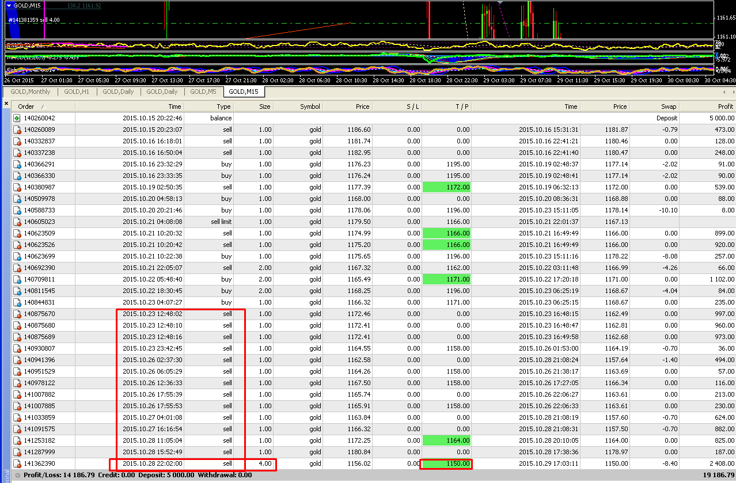
Task: Click the buy icon beside order 140366291
Action: 17,164
